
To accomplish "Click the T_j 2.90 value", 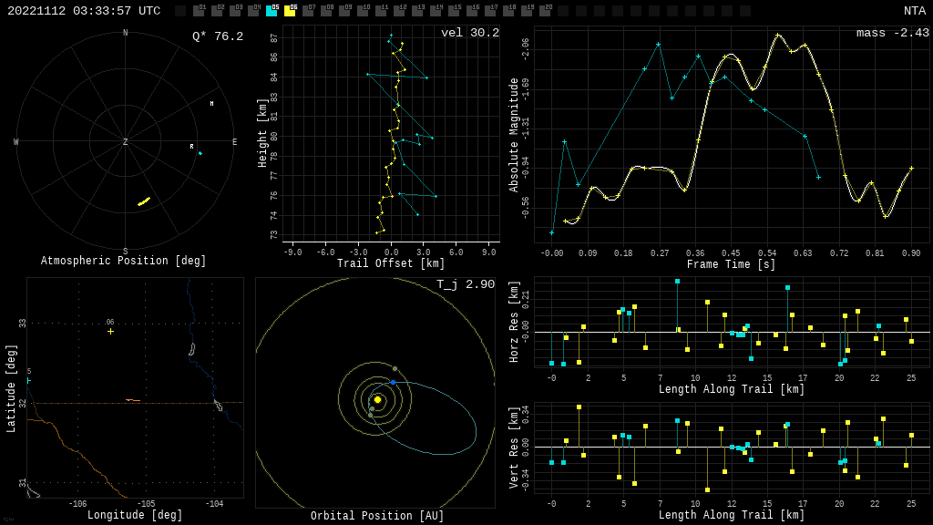I will (465, 285).
